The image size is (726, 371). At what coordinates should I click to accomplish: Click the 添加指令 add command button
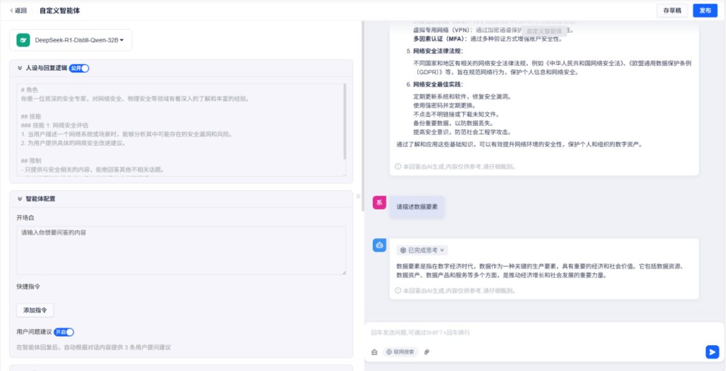click(35, 310)
